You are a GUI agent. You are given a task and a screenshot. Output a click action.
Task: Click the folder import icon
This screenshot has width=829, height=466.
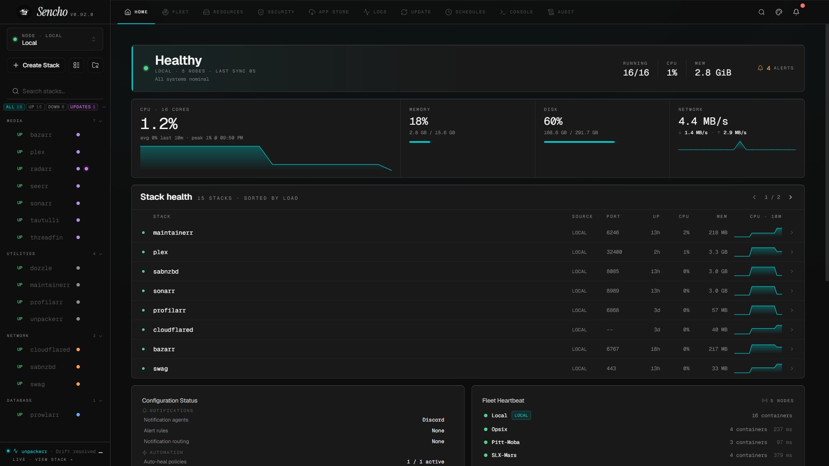tap(95, 65)
